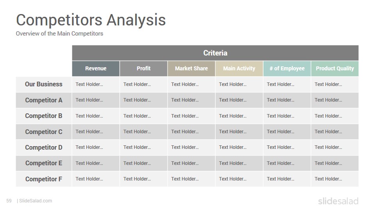Open the SlideSalad.com footer link
This screenshot has height=211, width=375.
[36, 201]
